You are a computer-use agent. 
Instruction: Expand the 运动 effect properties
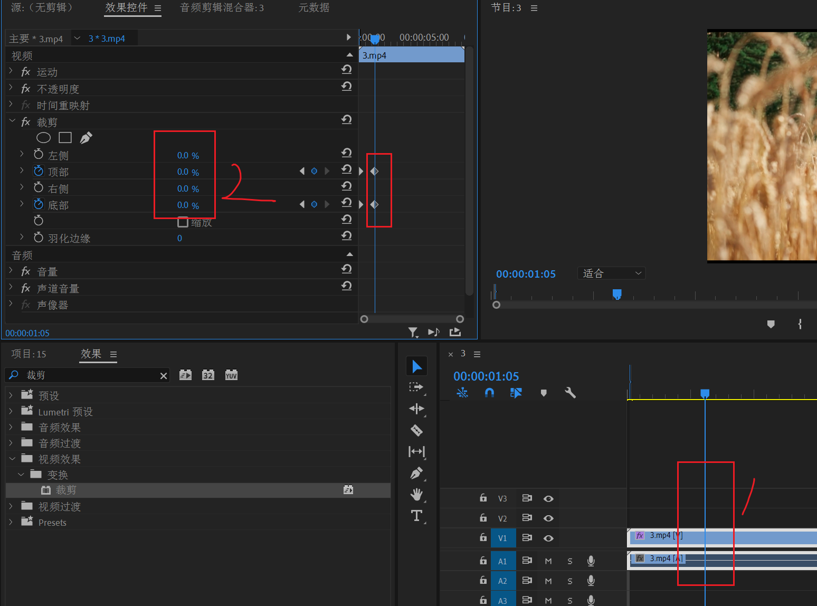click(x=11, y=71)
